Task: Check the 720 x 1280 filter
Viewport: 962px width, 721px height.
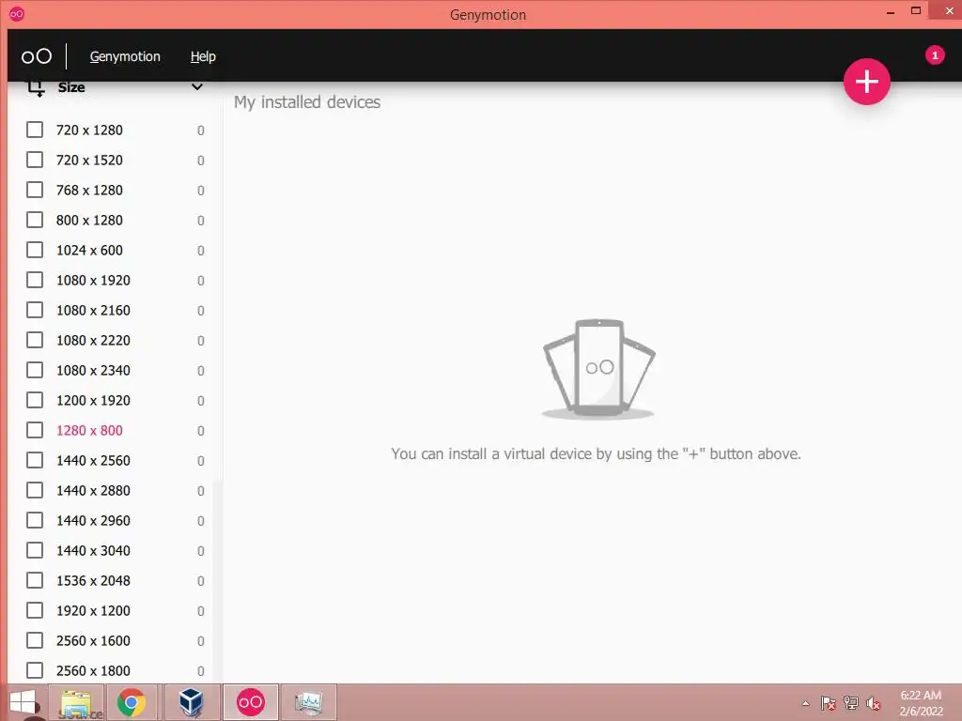Action: (x=35, y=130)
